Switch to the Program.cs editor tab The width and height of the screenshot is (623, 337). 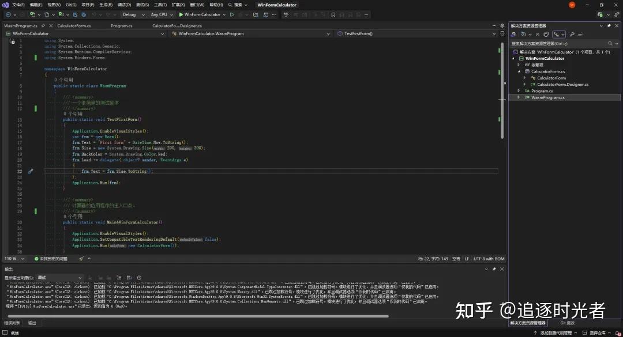tap(122, 26)
